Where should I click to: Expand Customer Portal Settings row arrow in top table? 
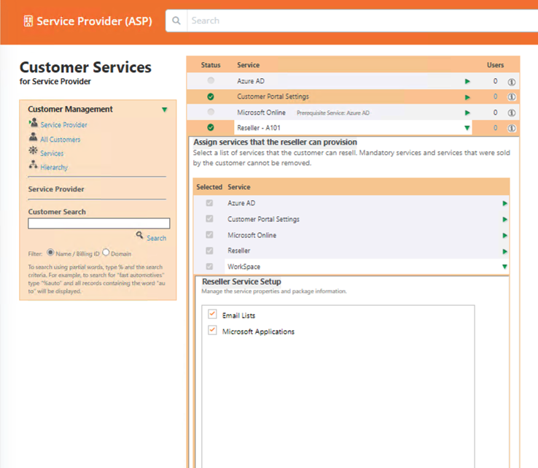coord(467,97)
